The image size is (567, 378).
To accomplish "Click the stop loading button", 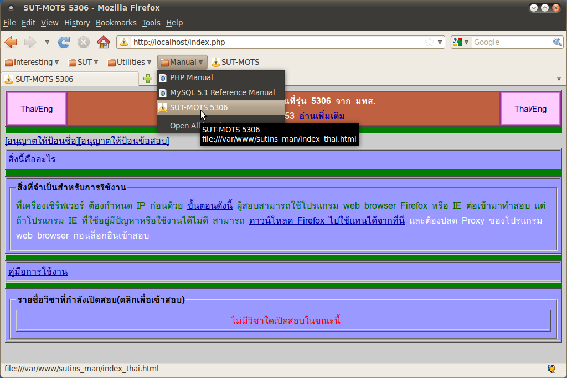I will point(84,42).
